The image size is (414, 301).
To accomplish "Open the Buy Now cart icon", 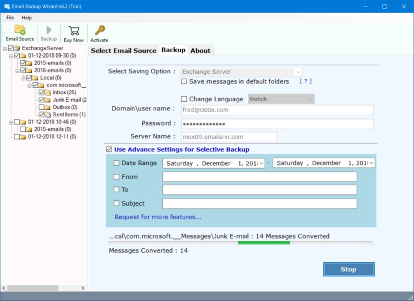I will (x=74, y=31).
